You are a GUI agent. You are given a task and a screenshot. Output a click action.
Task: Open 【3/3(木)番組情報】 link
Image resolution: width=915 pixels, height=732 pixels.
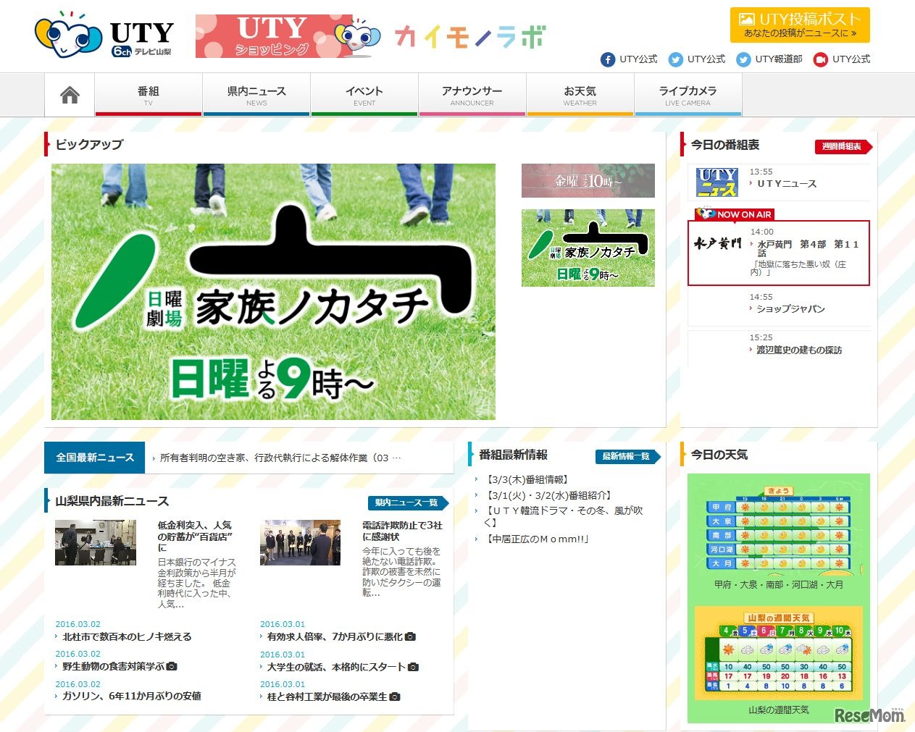tap(527, 479)
